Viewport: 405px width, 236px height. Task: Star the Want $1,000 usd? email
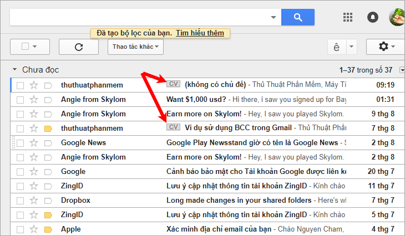click(x=34, y=100)
